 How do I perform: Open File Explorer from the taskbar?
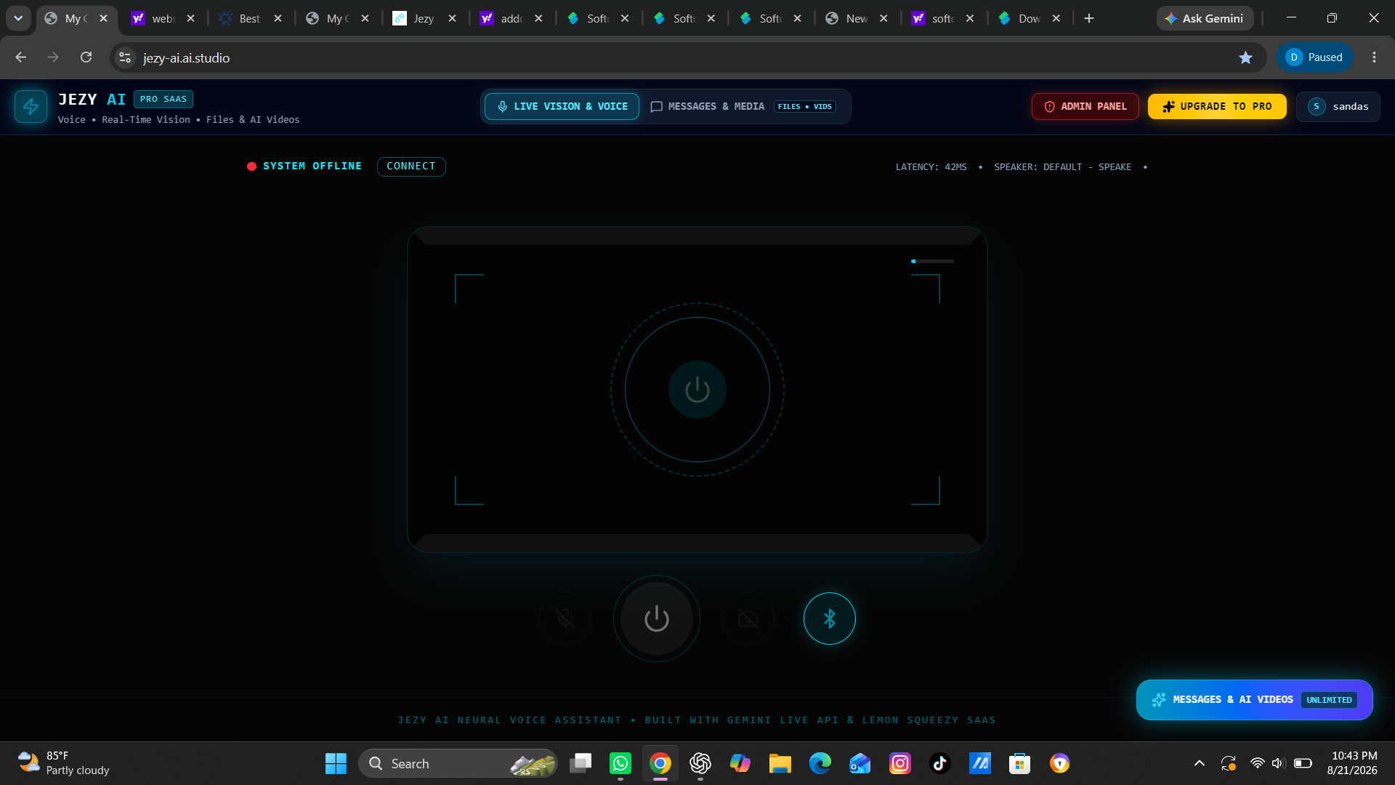click(780, 763)
